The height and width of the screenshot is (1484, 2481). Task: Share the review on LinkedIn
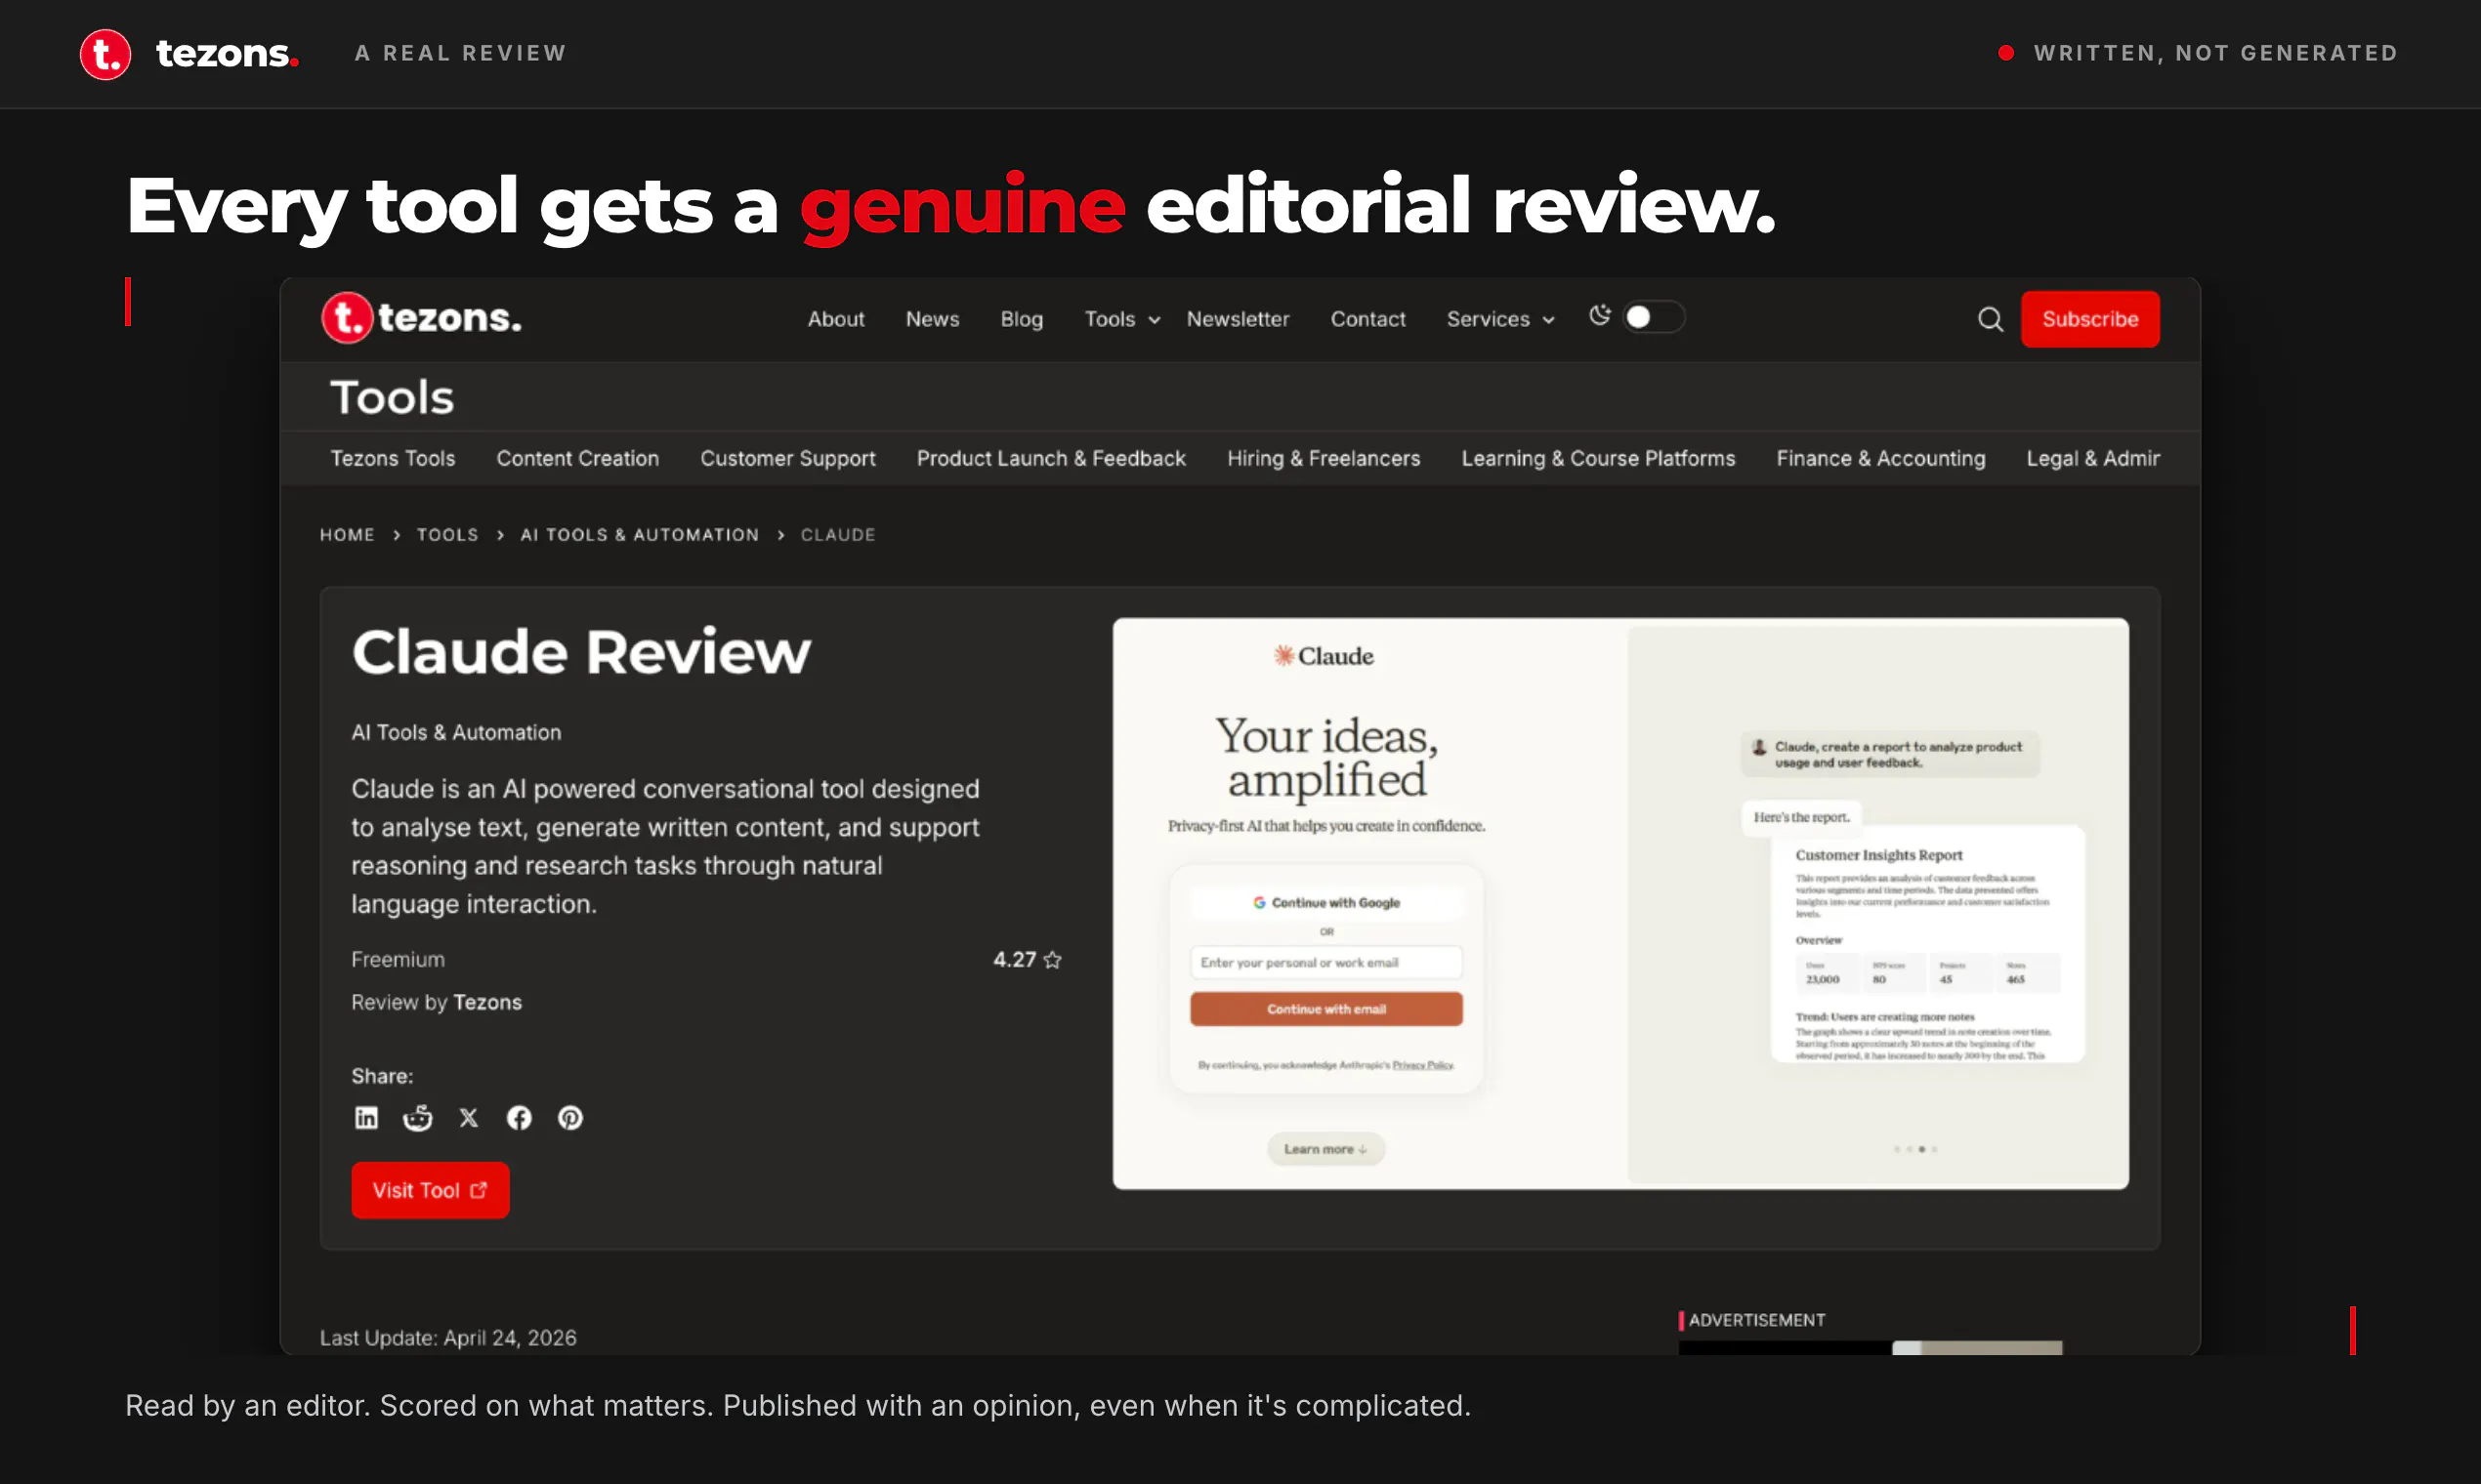pos(366,1117)
